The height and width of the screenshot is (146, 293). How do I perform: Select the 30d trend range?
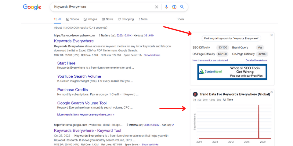pos(199,100)
